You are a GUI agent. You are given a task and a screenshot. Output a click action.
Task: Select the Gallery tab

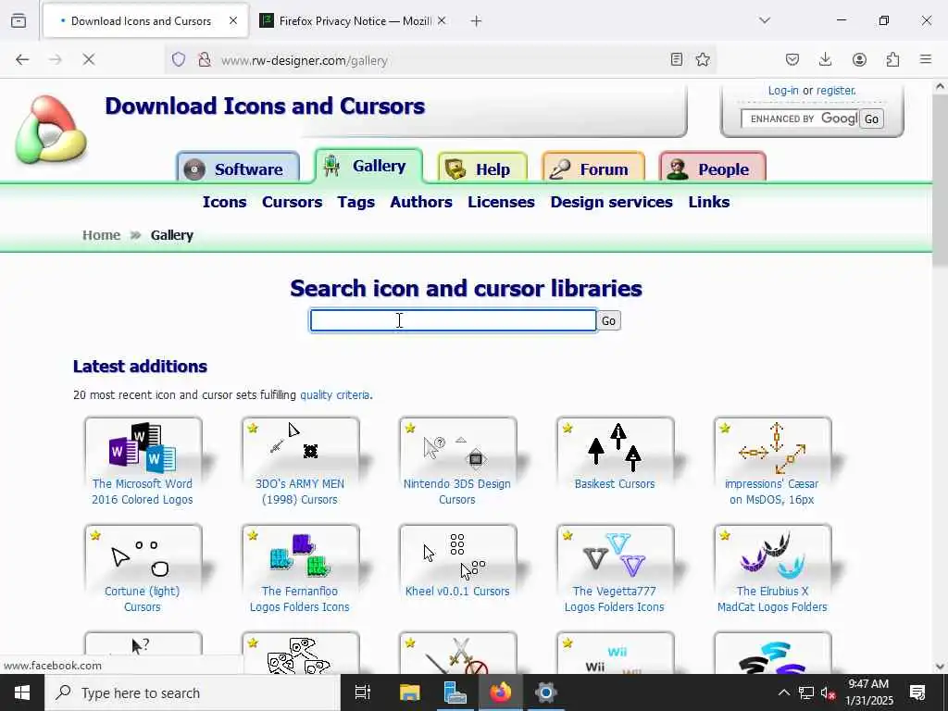click(x=368, y=166)
